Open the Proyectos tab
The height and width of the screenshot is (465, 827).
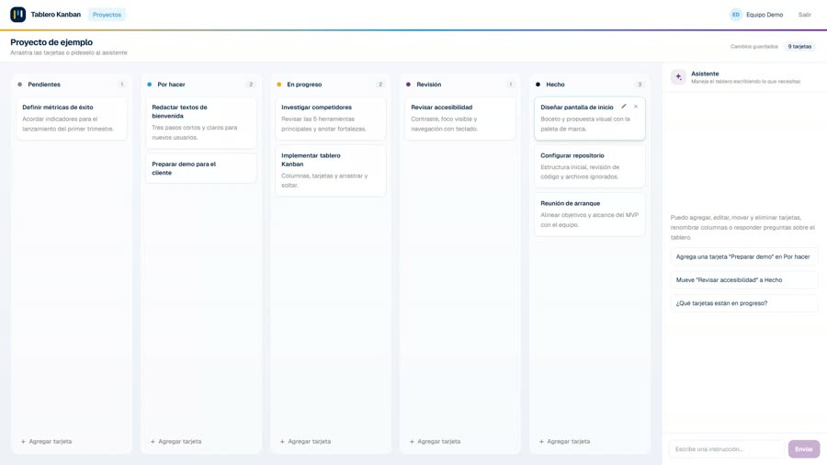tap(108, 15)
